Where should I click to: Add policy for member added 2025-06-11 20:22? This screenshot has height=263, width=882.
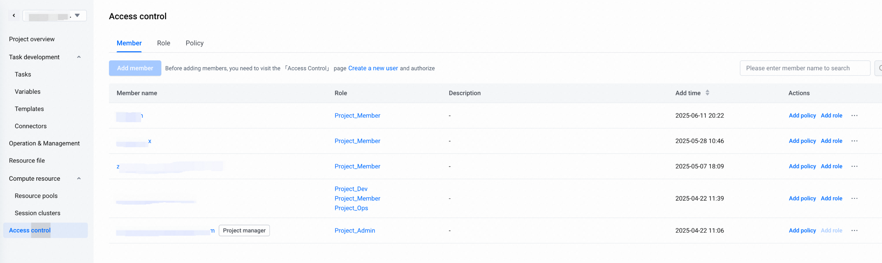802,115
